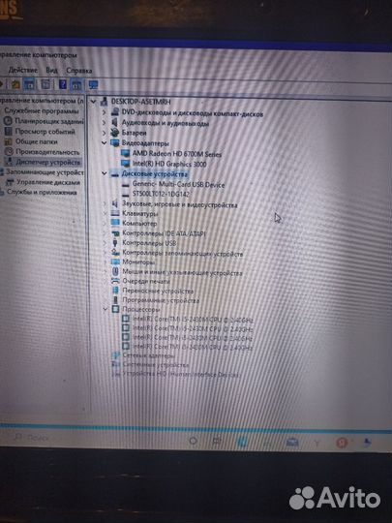
Task: Click the Батареи battery icon
Action: 115,133
